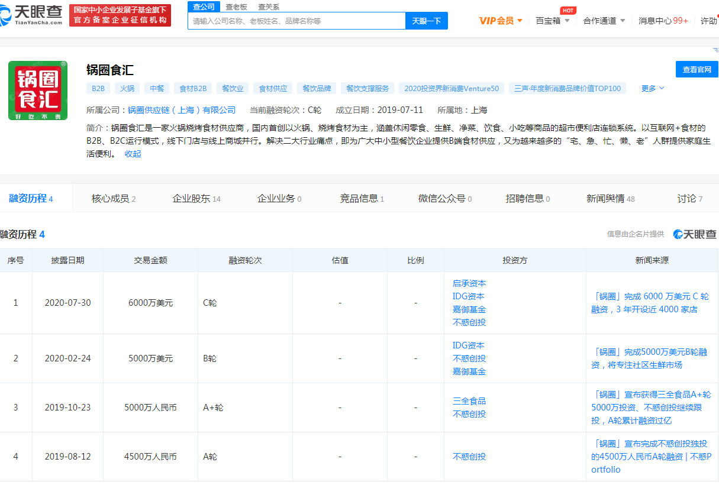Select the 2019-08-12 date cell

(67, 457)
